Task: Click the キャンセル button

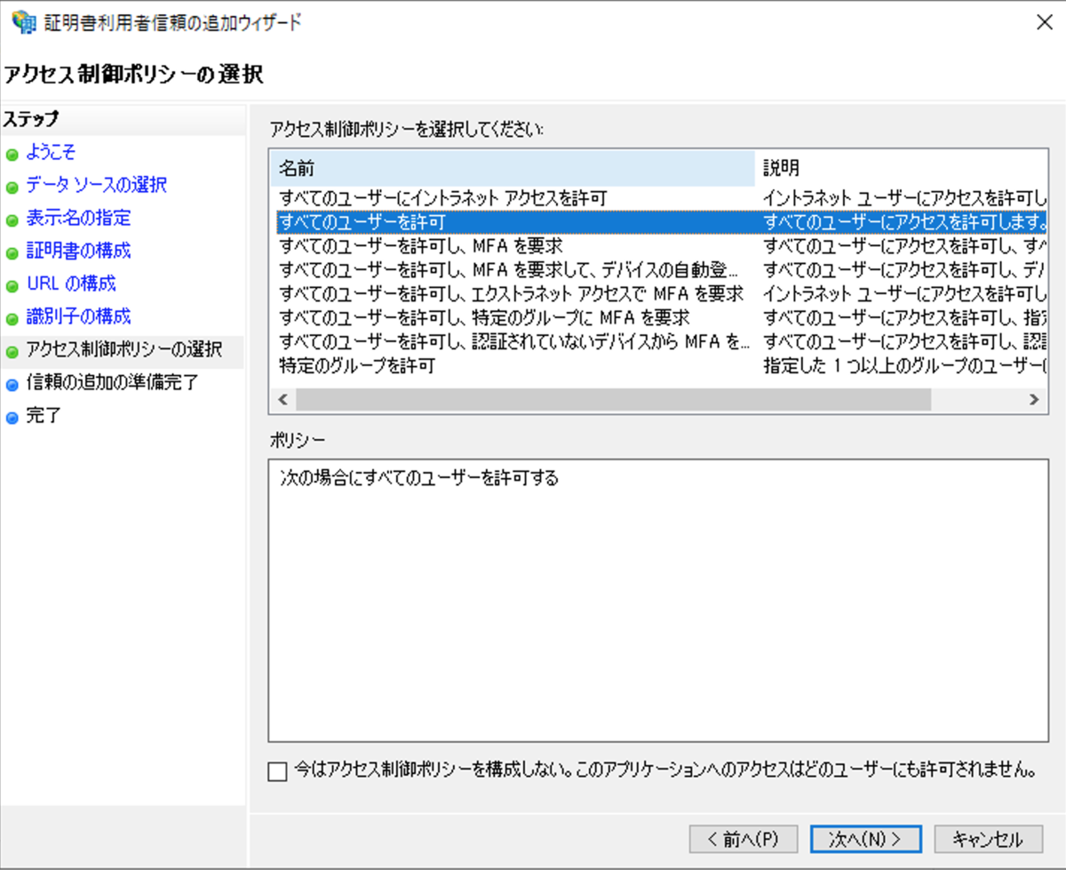Action: [x=988, y=838]
